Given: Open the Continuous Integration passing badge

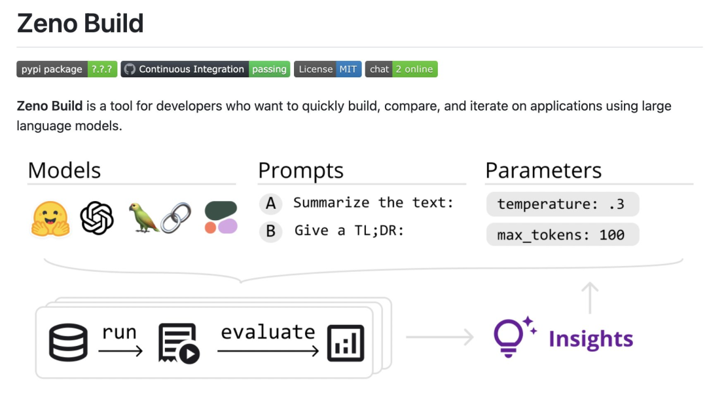Looking at the screenshot, I should (x=206, y=69).
